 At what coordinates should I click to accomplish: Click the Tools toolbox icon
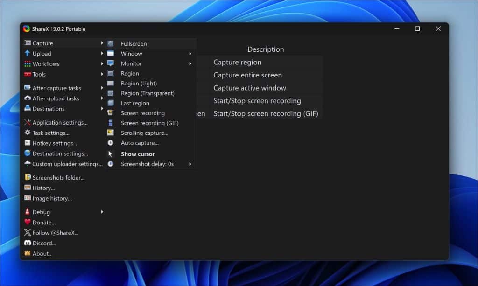(x=28, y=74)
